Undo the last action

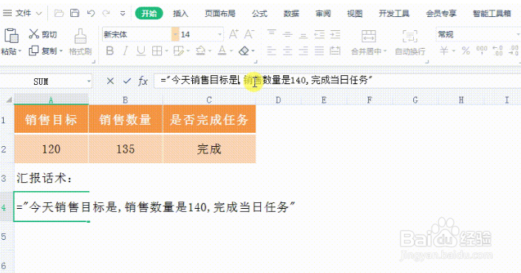(90, 13)
